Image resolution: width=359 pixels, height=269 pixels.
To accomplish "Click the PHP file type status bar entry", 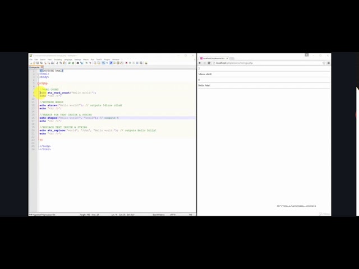I will pos(42,215).
